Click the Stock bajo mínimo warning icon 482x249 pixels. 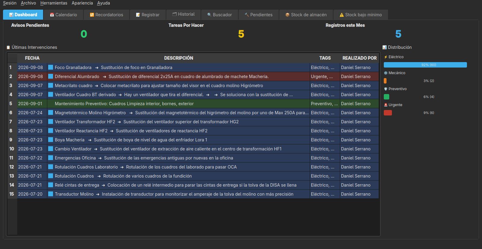(x=342, y=15)
